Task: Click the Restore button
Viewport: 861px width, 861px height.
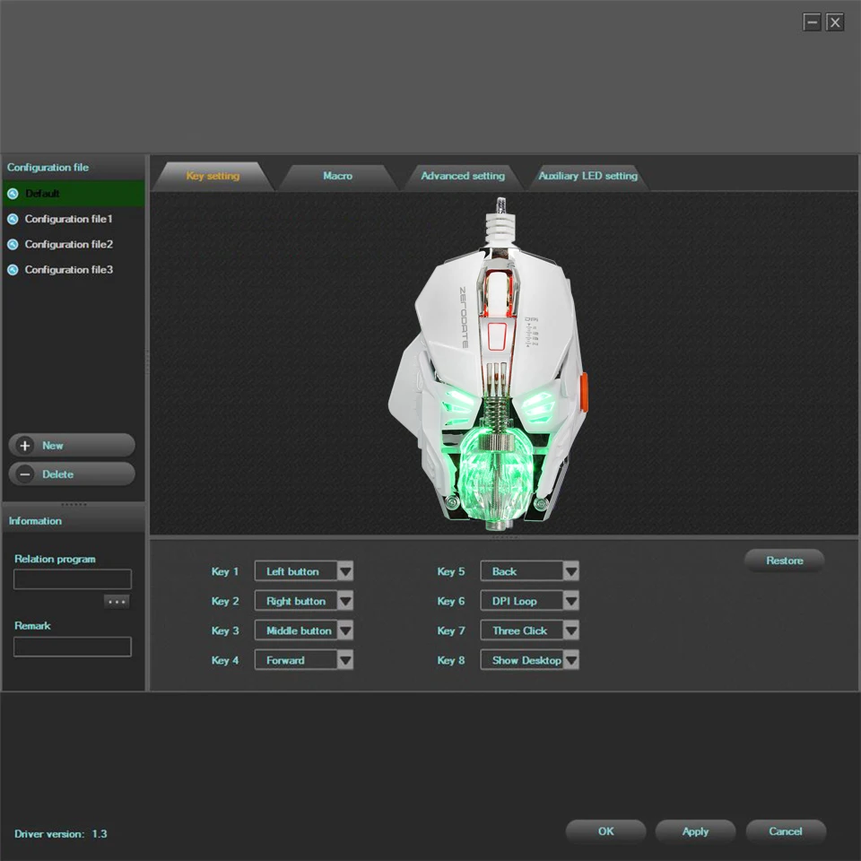Action: (784, 561)
